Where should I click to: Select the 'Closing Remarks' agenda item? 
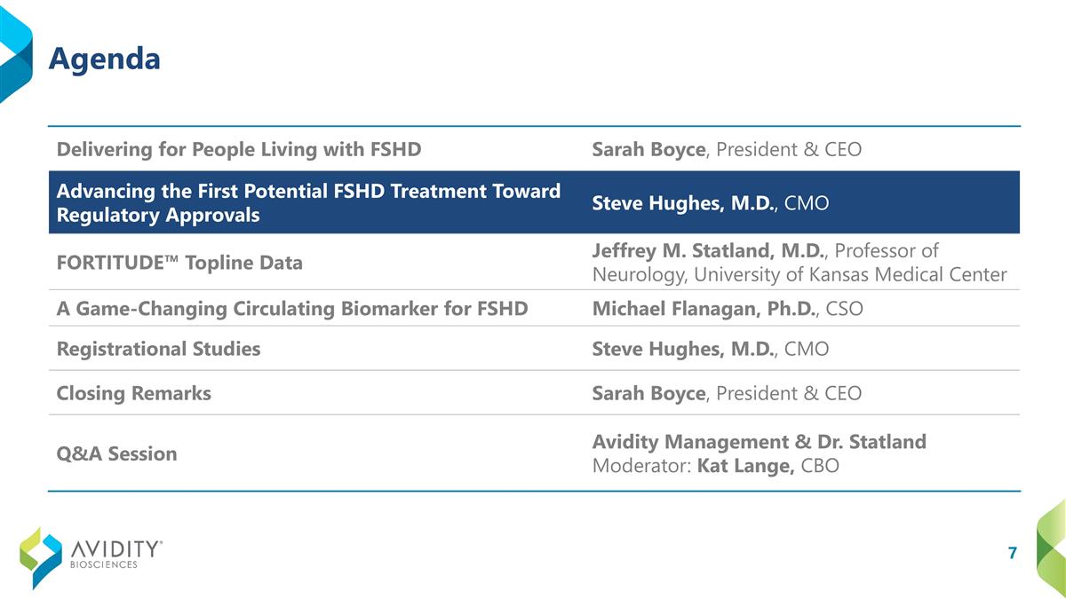(134, 393)
